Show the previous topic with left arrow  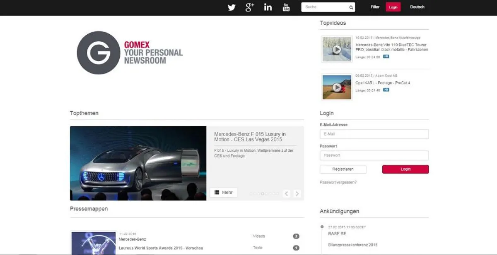tap(287, 193)
